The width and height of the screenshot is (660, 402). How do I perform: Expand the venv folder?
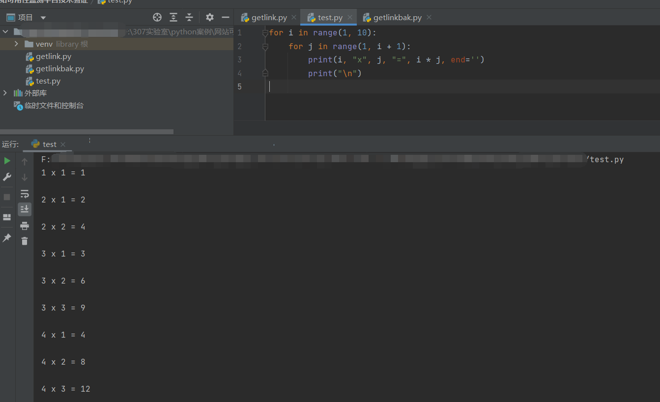tap(16, 44)
